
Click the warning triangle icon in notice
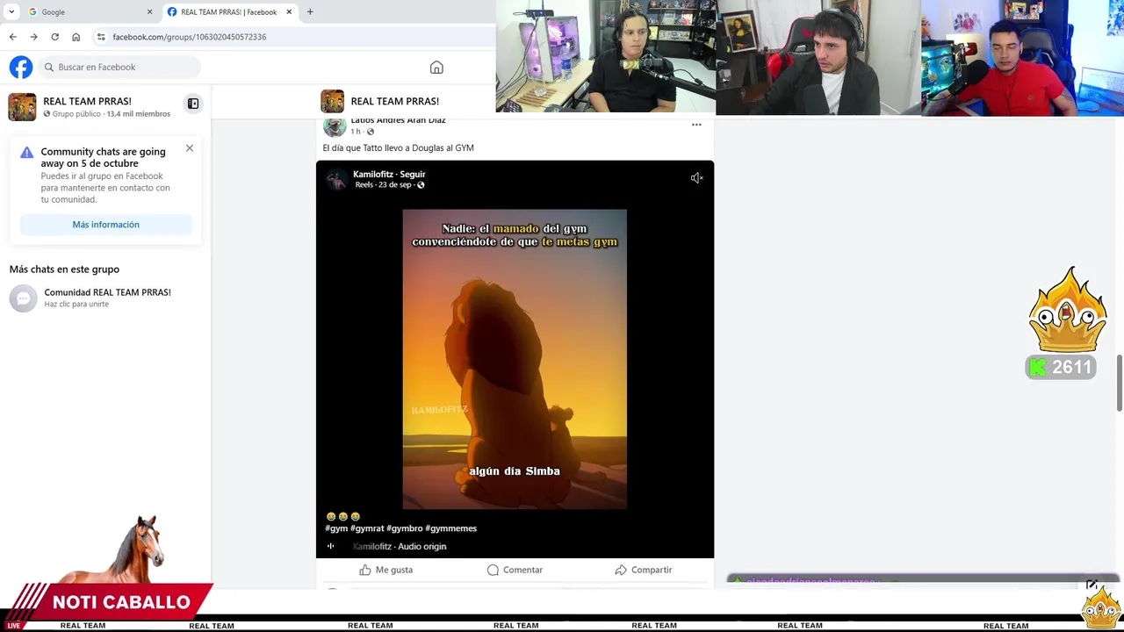27,153
